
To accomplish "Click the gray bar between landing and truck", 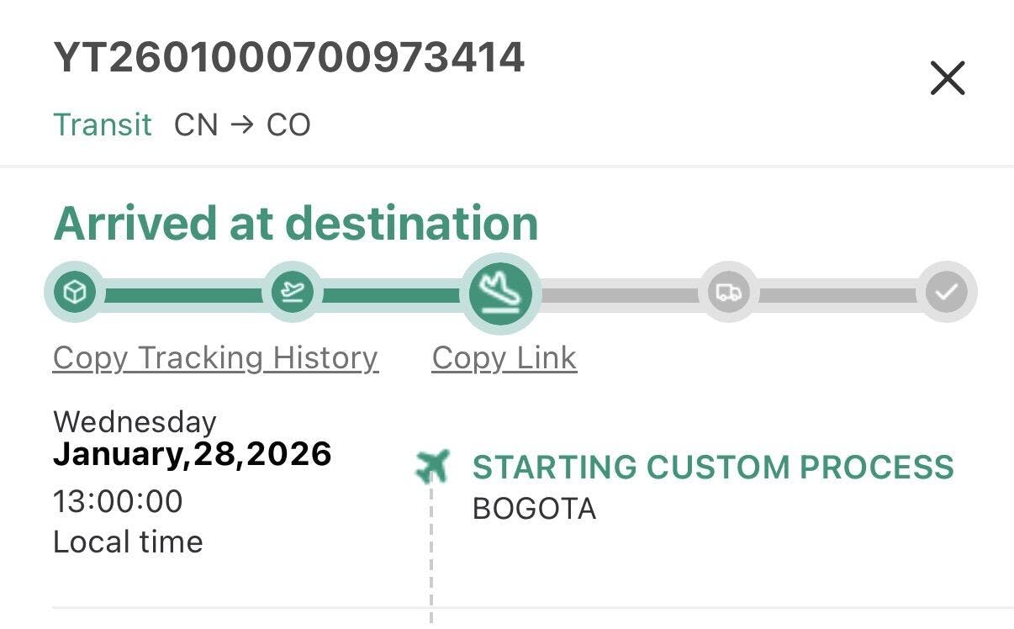I will [x=620, y=295].
